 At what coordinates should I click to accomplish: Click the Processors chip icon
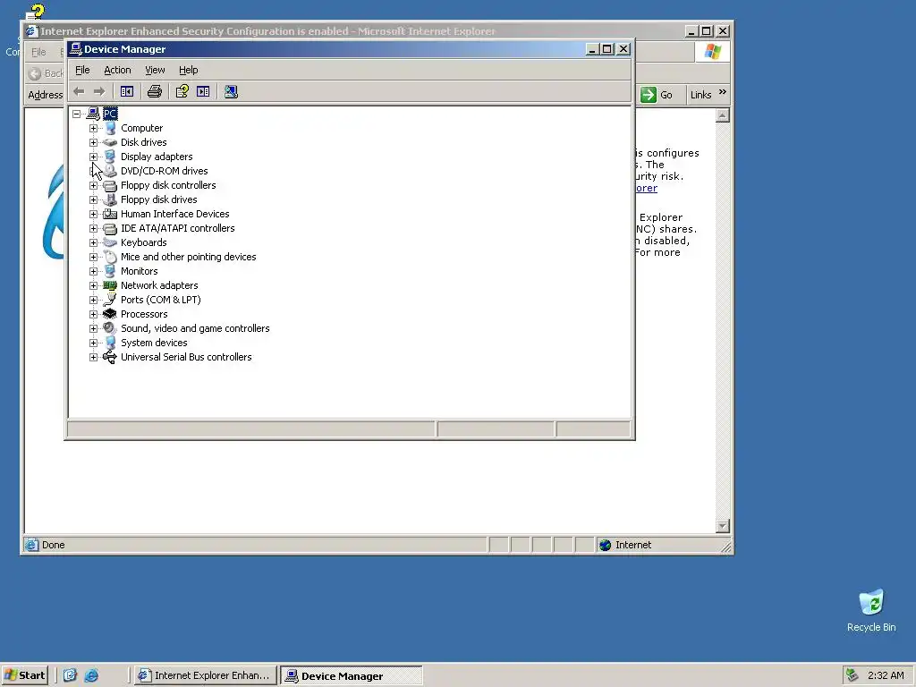click(x=110, y=314)
